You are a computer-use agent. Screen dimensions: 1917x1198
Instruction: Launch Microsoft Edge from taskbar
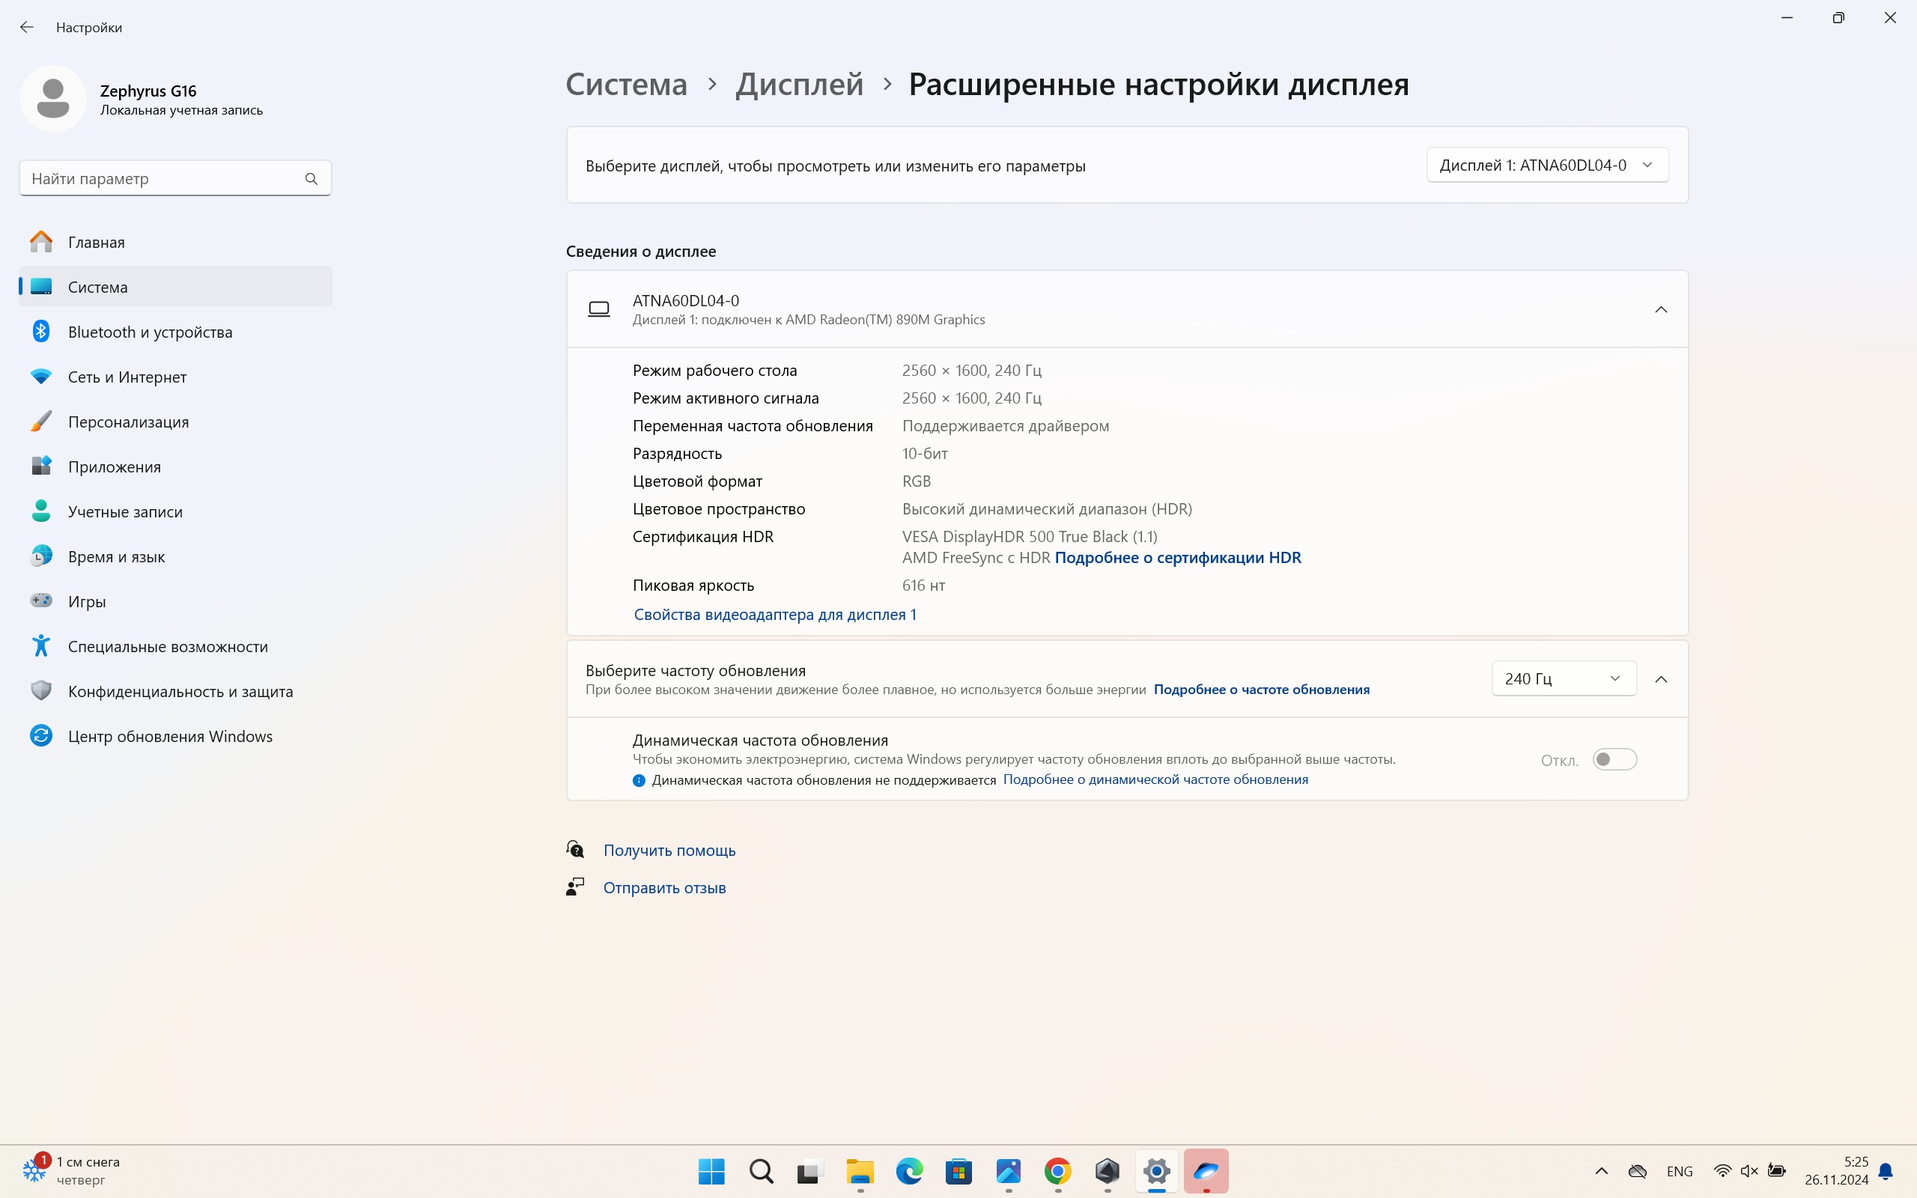pyautogui.click(x=909, y=1171)
